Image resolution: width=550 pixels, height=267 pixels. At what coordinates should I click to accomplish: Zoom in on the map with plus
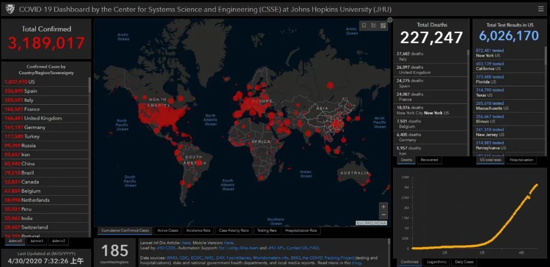(x=383, y=207)
